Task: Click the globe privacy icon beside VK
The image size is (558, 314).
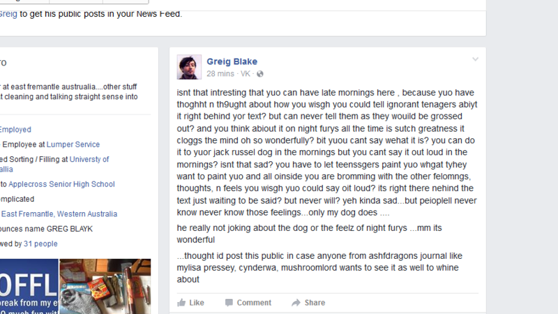Action: pos(260,74)
